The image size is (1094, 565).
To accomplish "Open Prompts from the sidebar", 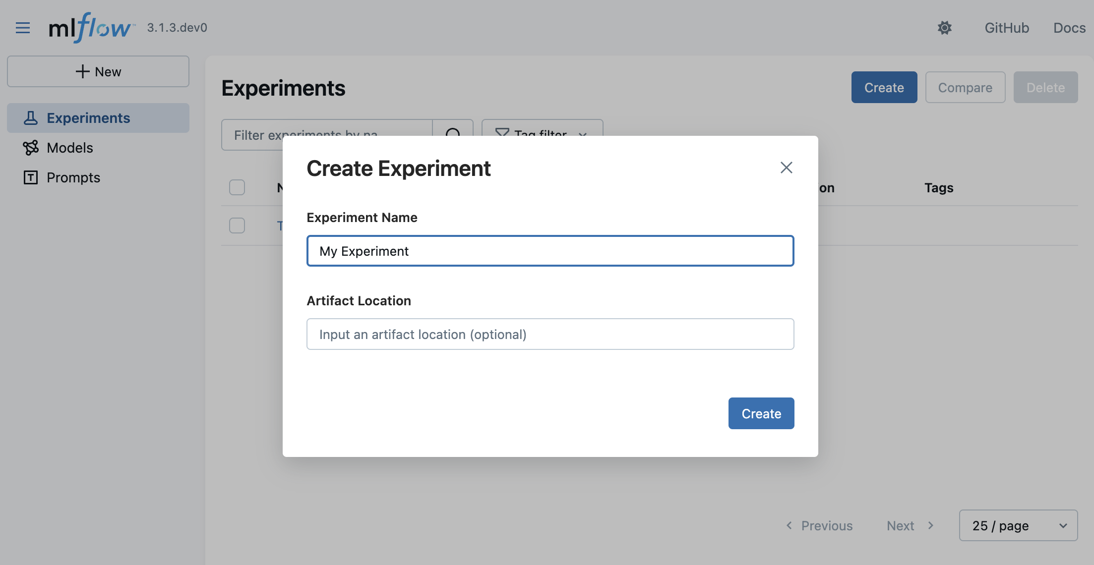I will tap(73, 177).
